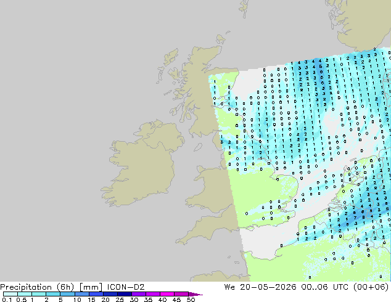Viewport: 391px width, 302px height.
Task: Click the "We" weekday label
Action: [229, 287]
